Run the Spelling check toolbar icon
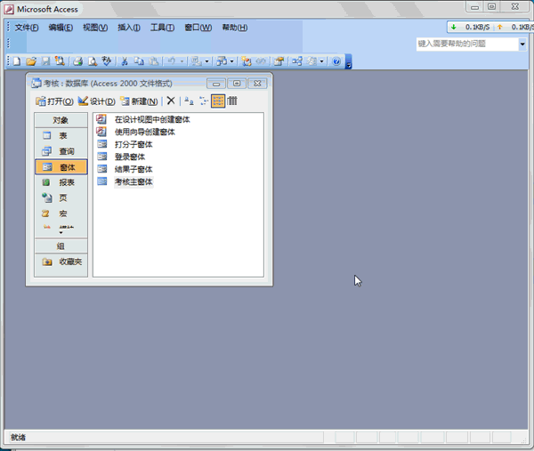Screen dimensions: 534x451 (x=107, y=61)
